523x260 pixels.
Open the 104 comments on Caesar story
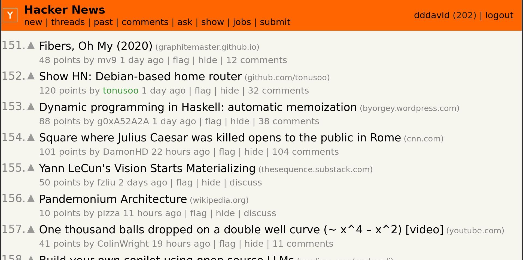(x=305, y=152)
